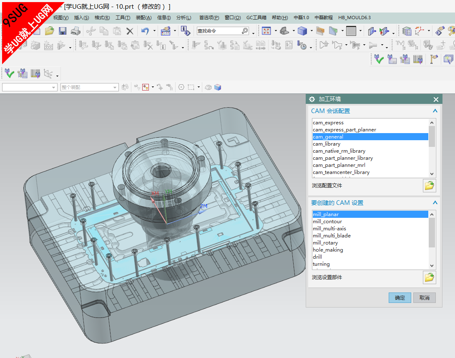Select cam_express in session list

point(370,123)
